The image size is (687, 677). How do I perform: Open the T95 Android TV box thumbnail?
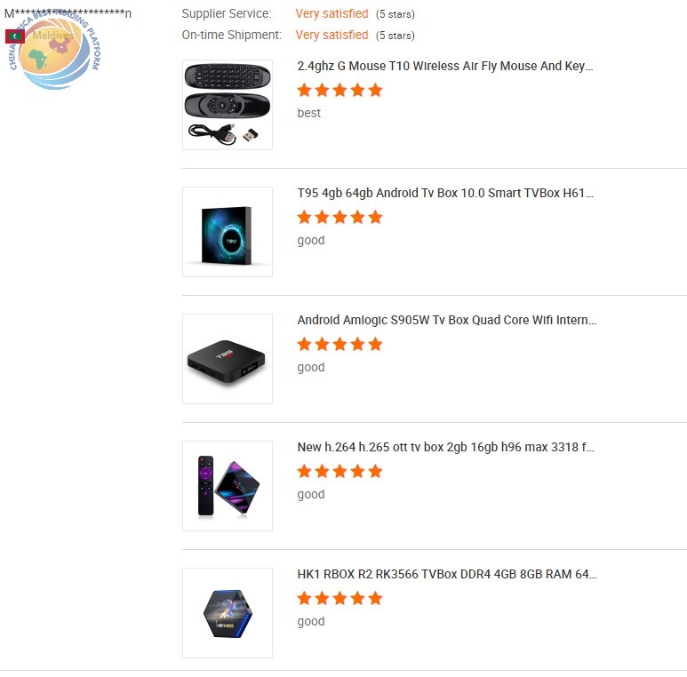pyautogui.click(x=227, y=232)
